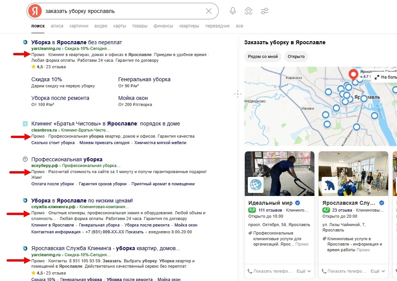397x281 pixels.
Task: Open the Скидка 10% sitelink heading
Action: [x=47, y=79]
